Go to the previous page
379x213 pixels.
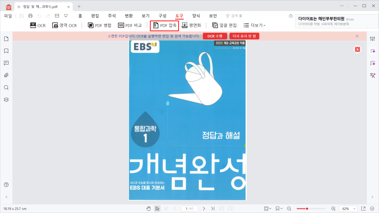175,209
